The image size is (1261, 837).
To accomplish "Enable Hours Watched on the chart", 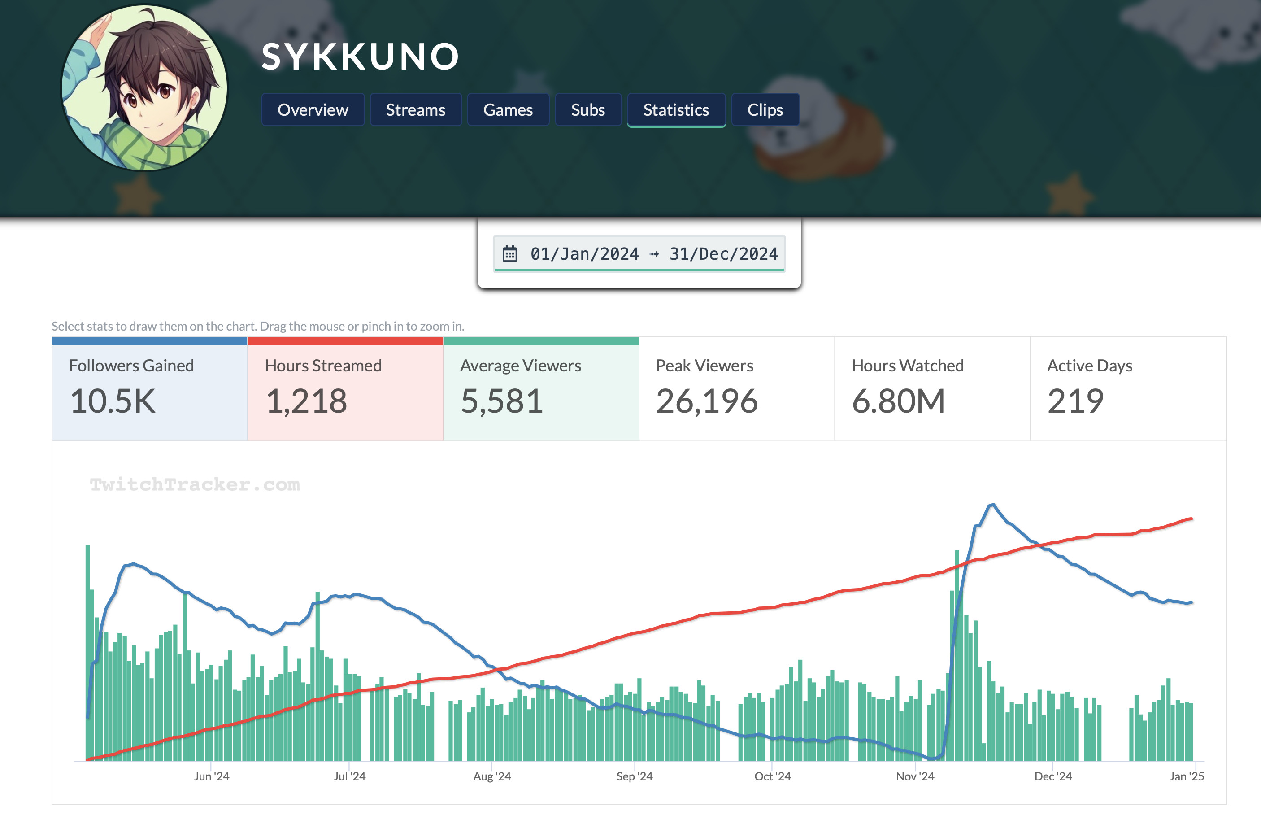I will click(932, 388).
